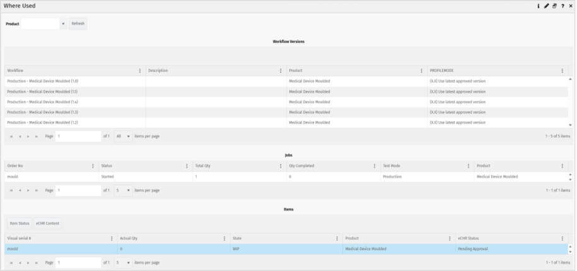Screen dimensions: 577x271
Task: Go to first page in Workflow Versions pager
Action: pyautogui.click(x=11, y=136)
